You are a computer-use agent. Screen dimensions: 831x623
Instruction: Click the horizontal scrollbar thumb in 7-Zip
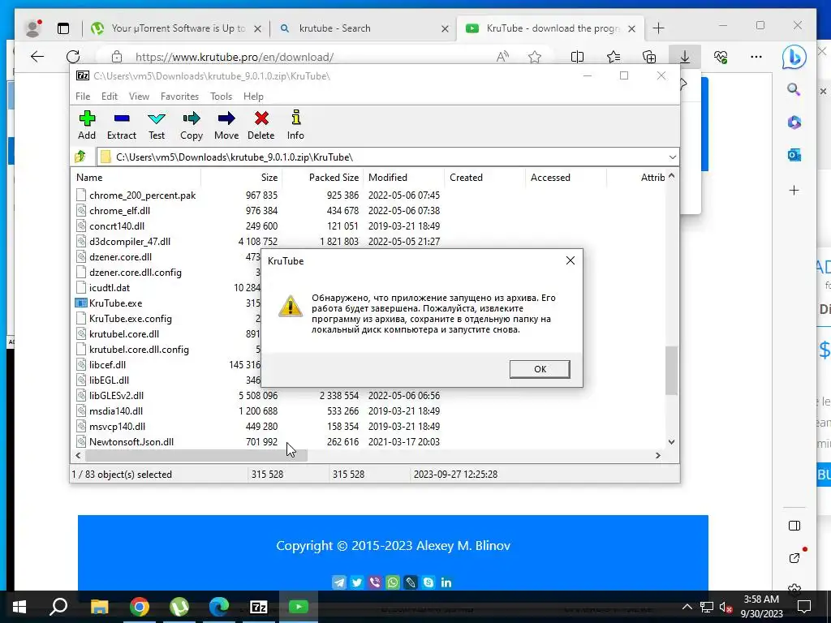[x=196, y=455]
